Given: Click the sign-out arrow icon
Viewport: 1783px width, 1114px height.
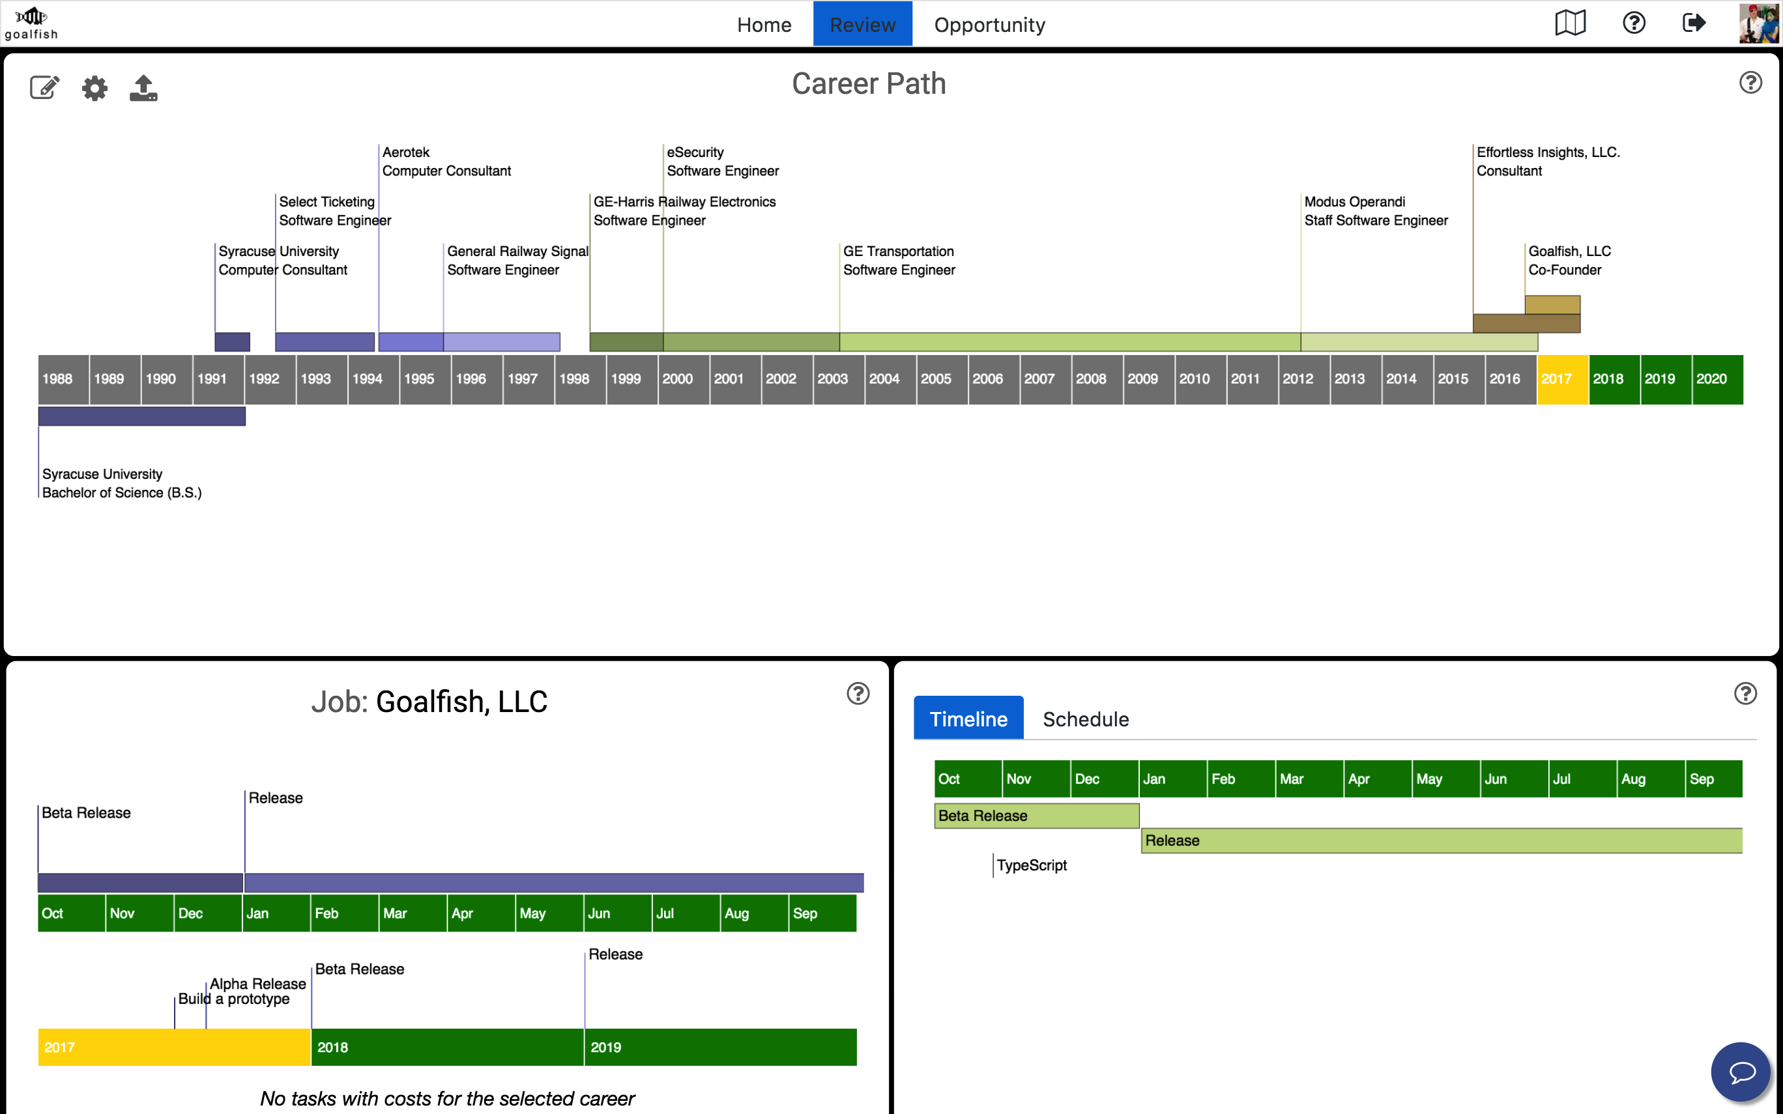Looking at the screenshot, I should pyautogui.click(x=1694, y=23).
